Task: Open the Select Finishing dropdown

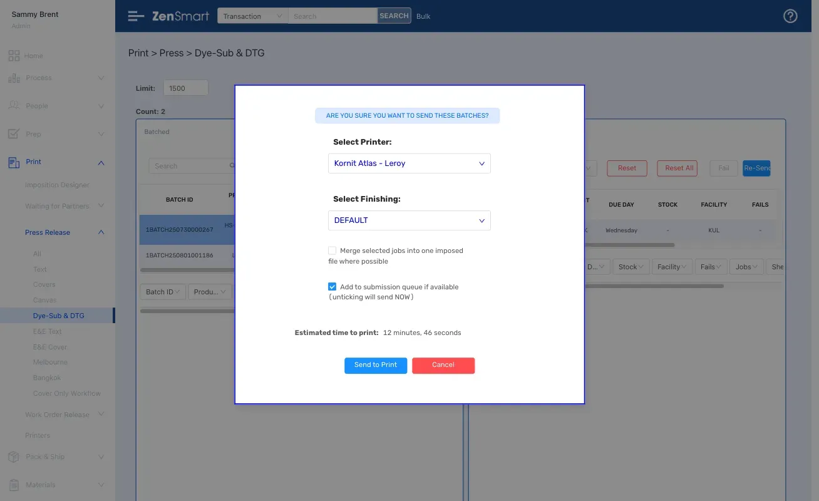Action: coord(409,220)
